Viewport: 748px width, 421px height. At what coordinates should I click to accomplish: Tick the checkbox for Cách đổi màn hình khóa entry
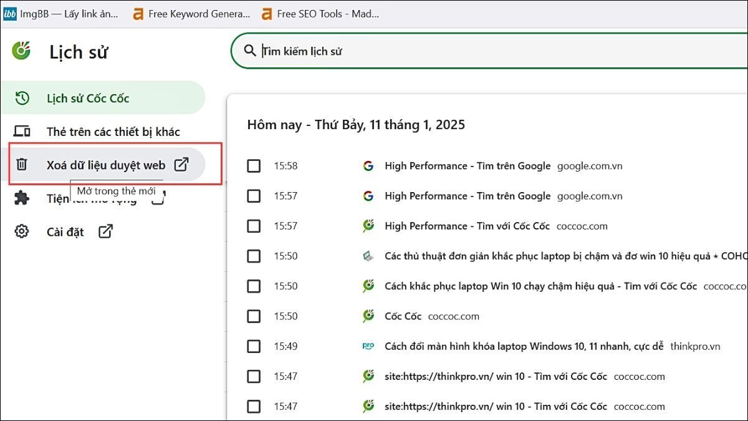tap(254, 346)
